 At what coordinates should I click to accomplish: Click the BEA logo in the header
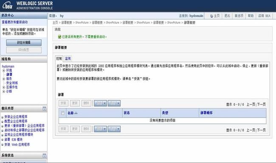(x=7, y=5)
